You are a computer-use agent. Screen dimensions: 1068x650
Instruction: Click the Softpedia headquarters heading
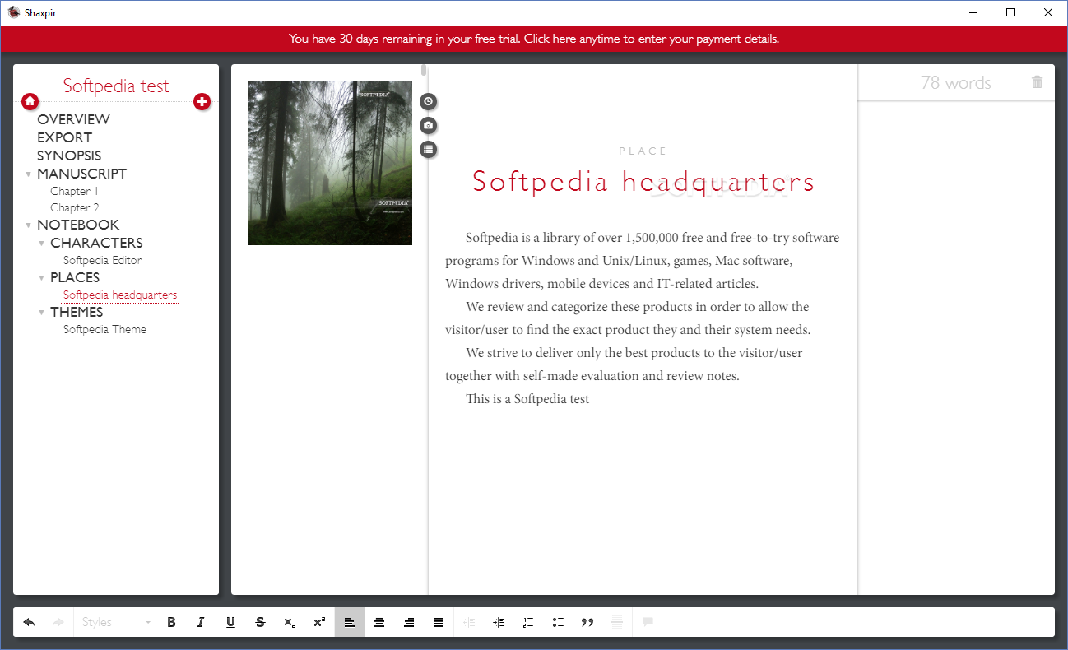pos(643,182)
